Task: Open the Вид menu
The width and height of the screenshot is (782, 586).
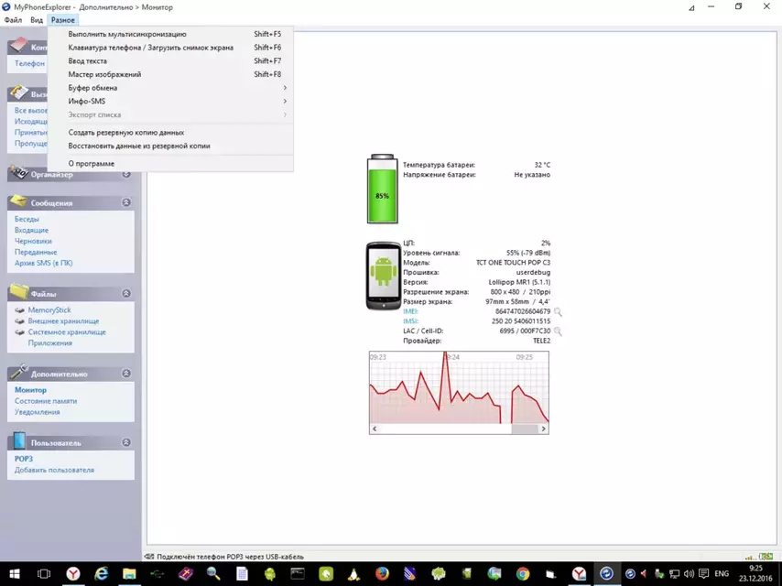Action: 37,20
